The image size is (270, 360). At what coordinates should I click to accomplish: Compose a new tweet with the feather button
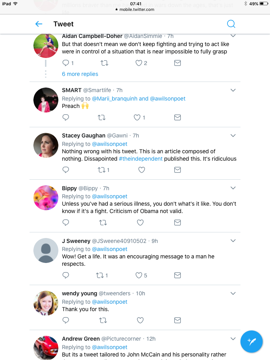[251, 341]
